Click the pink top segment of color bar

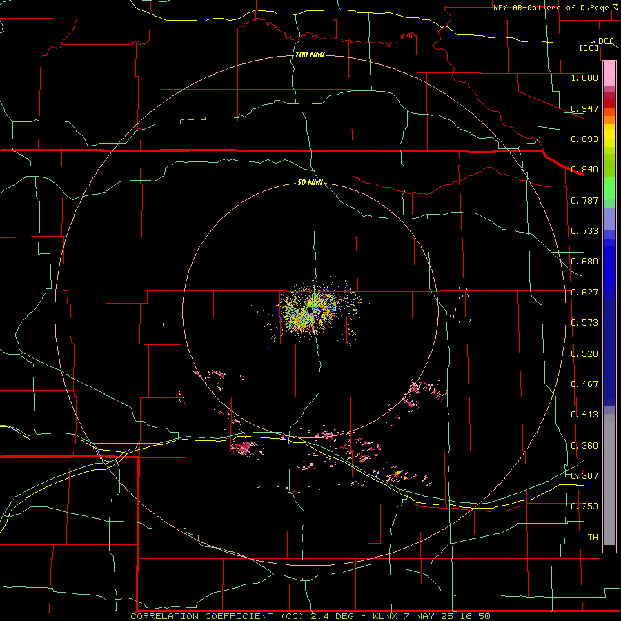tap(609, 74)
